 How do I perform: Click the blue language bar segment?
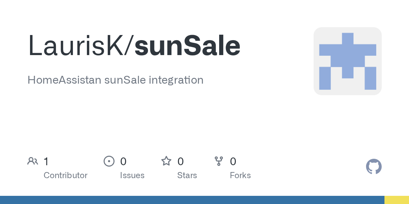tap(192, 200)
